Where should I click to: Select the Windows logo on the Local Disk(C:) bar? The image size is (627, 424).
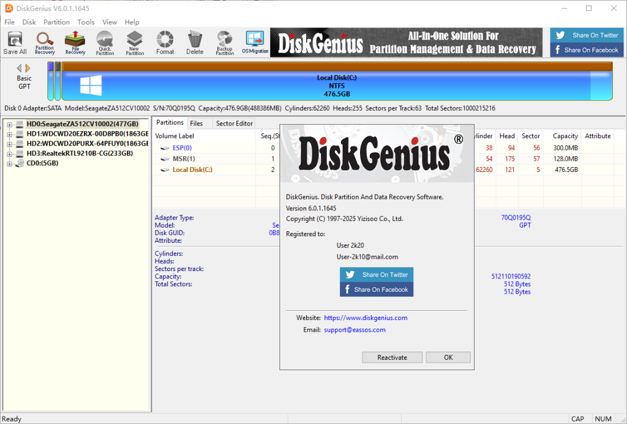coord(91,86)
